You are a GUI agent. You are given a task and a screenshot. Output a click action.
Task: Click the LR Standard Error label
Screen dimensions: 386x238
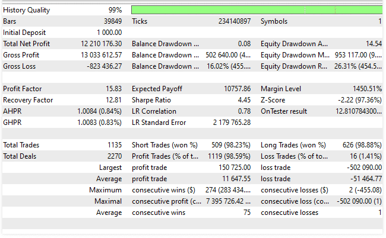[x=159, y=123]
